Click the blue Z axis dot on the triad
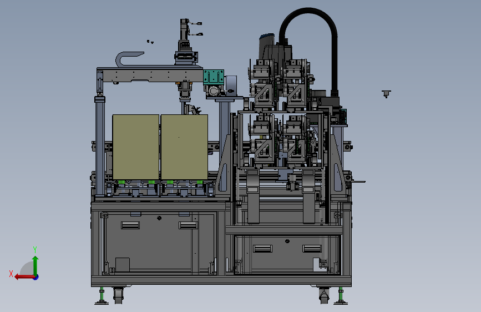Viewport: 481px width, 312px height. 36,277
